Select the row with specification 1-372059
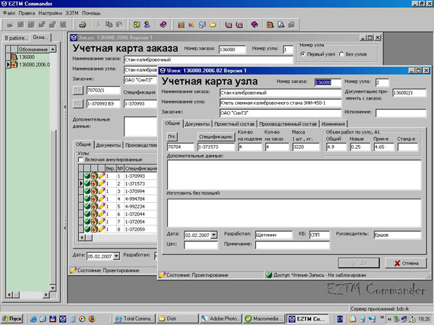 (x=119, y=229)
